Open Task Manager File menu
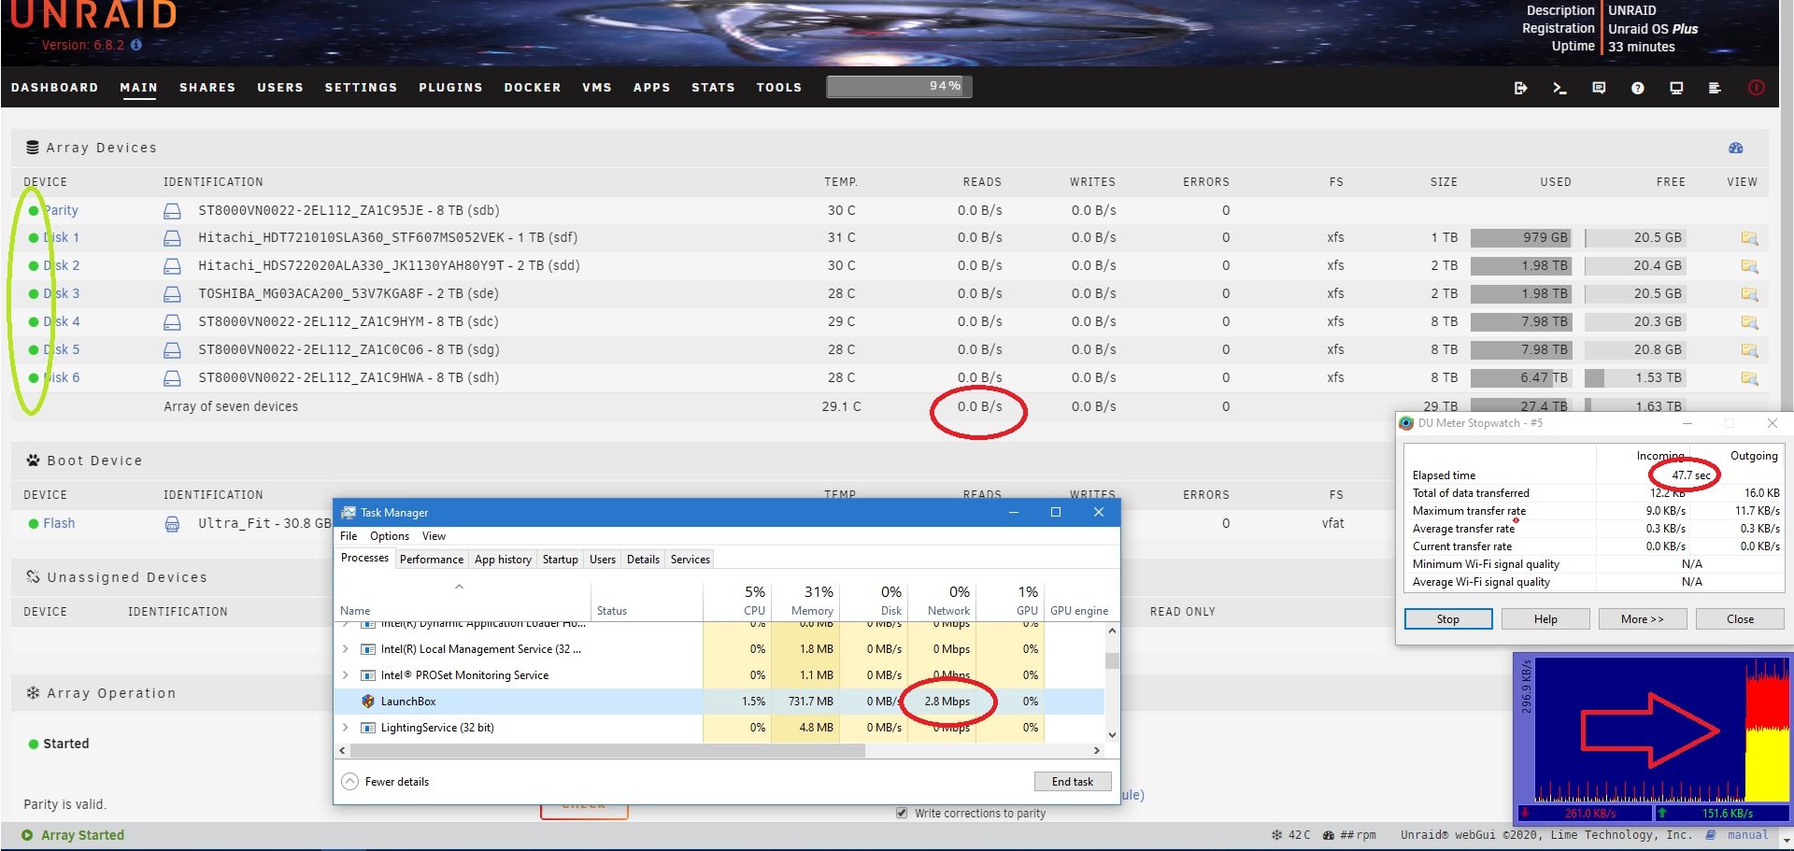Screen dimensions: 1794x851 349,536
